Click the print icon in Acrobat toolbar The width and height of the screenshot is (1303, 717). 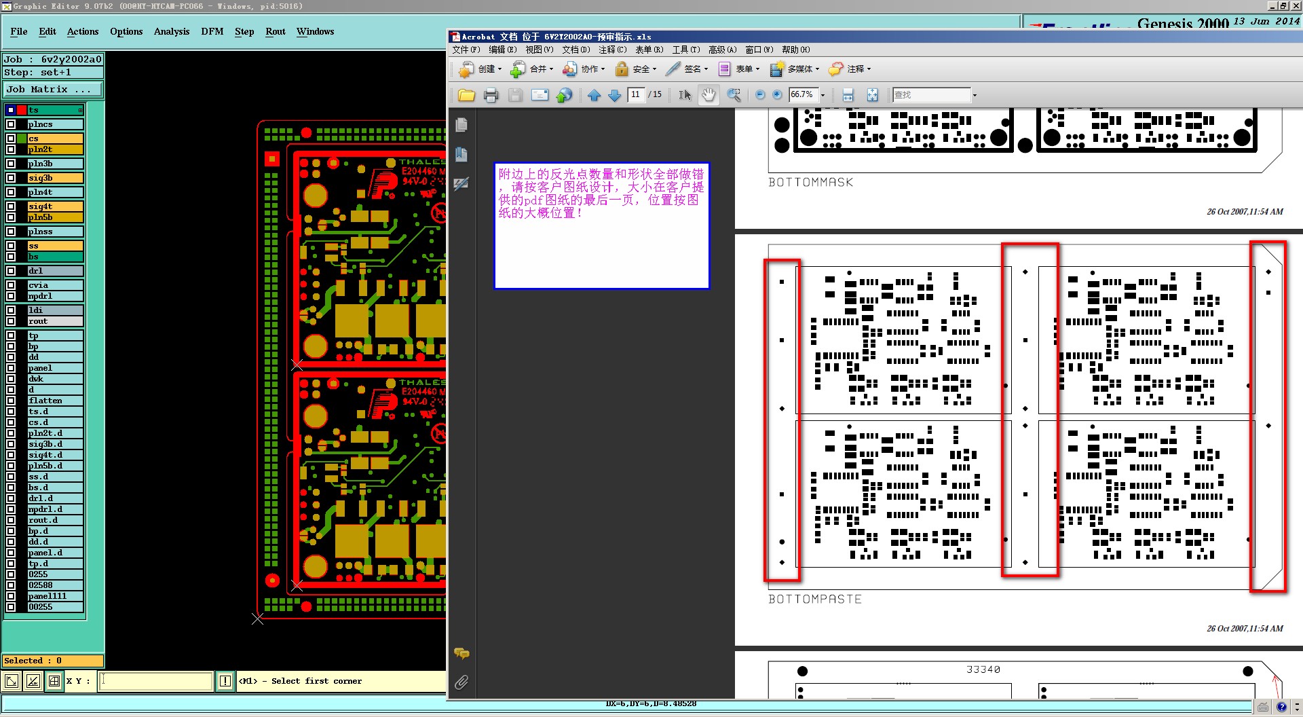(491, 96)
